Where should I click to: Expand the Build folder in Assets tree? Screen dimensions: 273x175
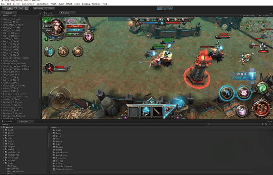coord(4,130)
